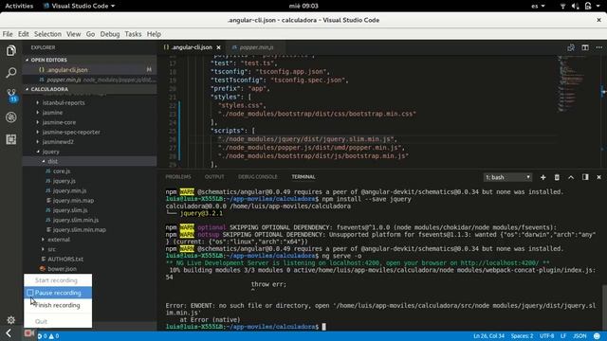Split the editor with the split icon
The width and height of the screenshot is (607, 341).
(x=585, y=47)
